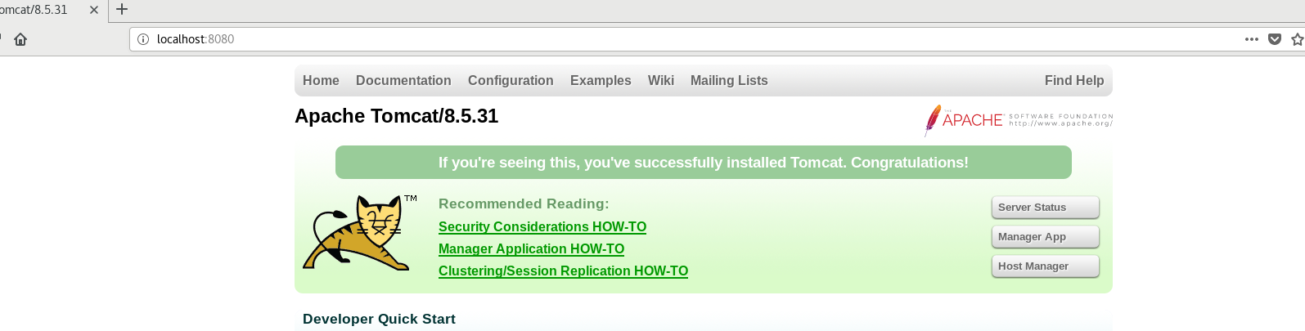Close the Tomcat/8.5.31 browser tab

pos(93,10)
